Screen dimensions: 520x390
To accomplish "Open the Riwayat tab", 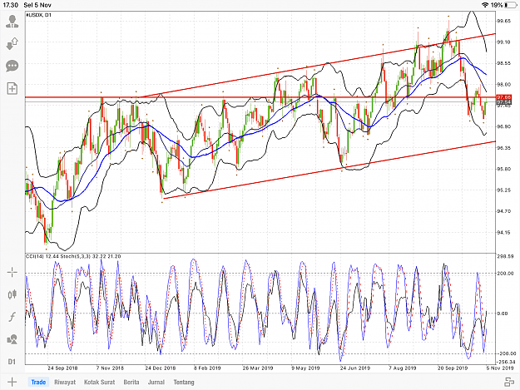I will pos(65,382).
